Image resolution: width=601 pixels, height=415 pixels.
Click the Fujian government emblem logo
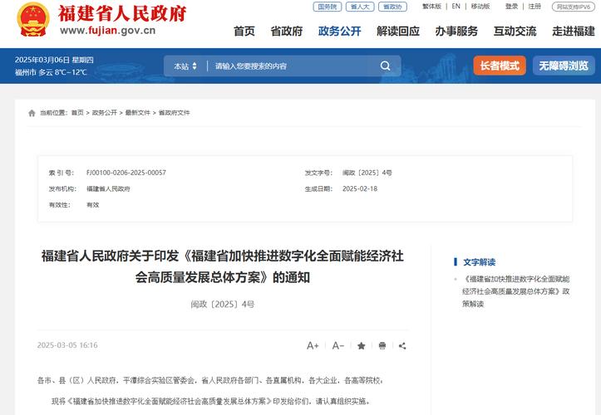[33, 20]
